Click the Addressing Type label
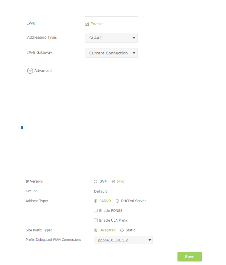Screen dimensions: 226x265 point(42,38)
